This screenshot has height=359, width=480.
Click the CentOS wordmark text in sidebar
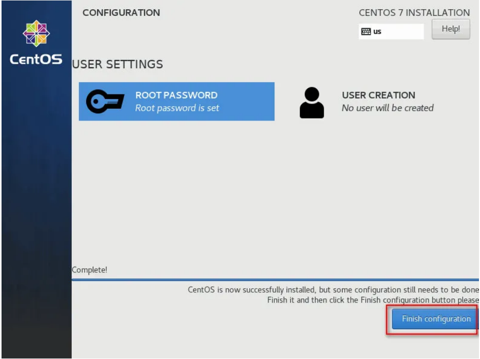point(36,59)
